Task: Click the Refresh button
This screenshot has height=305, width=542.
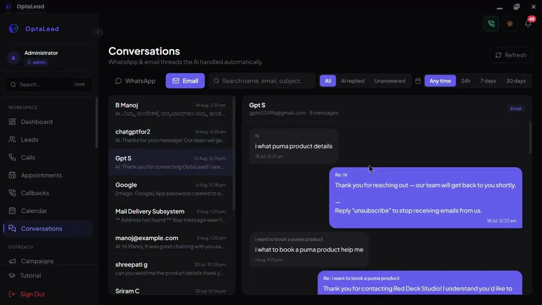Action: tap(511, 55)
